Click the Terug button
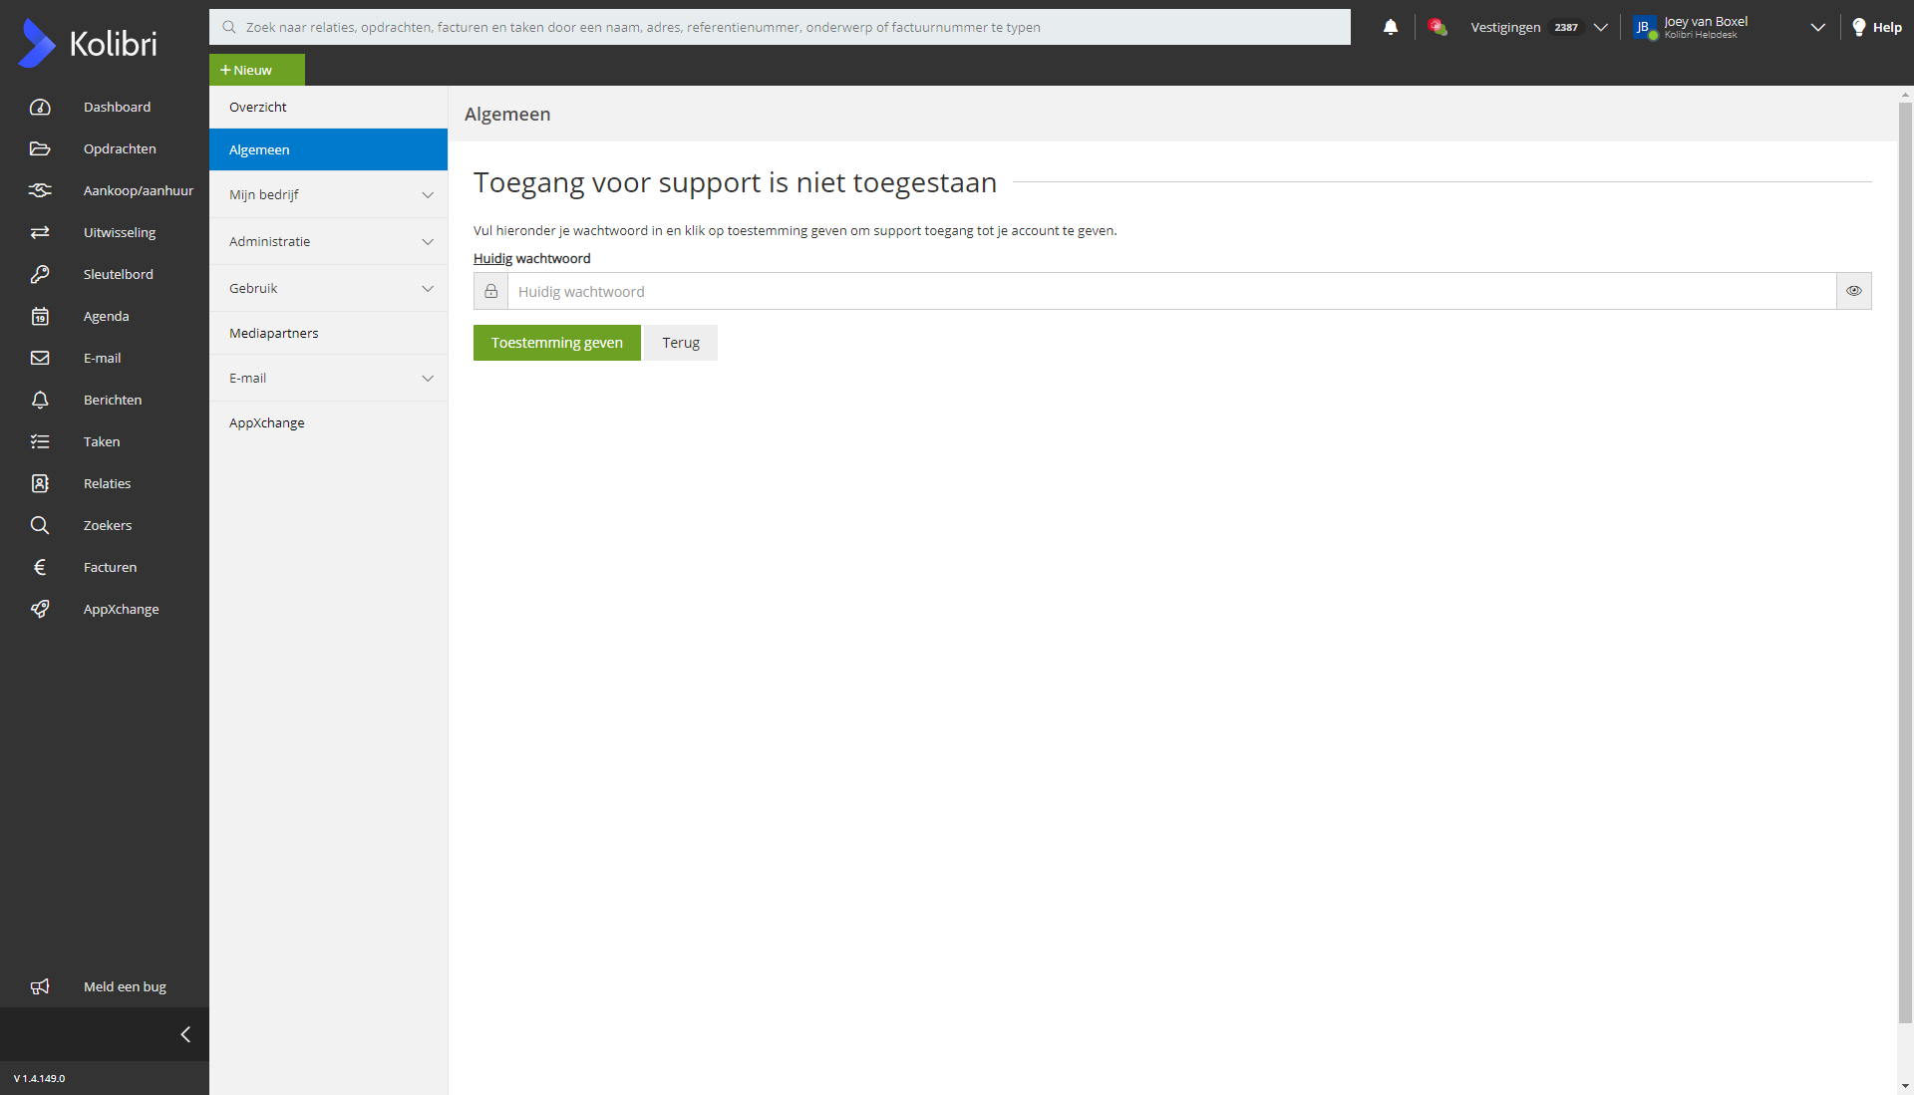The height and width of the screenshot is (1095, 1914). [x=681, y=343]
